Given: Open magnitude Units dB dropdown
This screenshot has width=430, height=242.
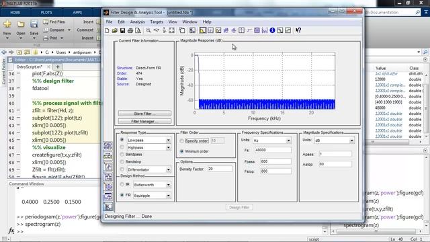Looking at the screenshot, I should coord(351,140).
